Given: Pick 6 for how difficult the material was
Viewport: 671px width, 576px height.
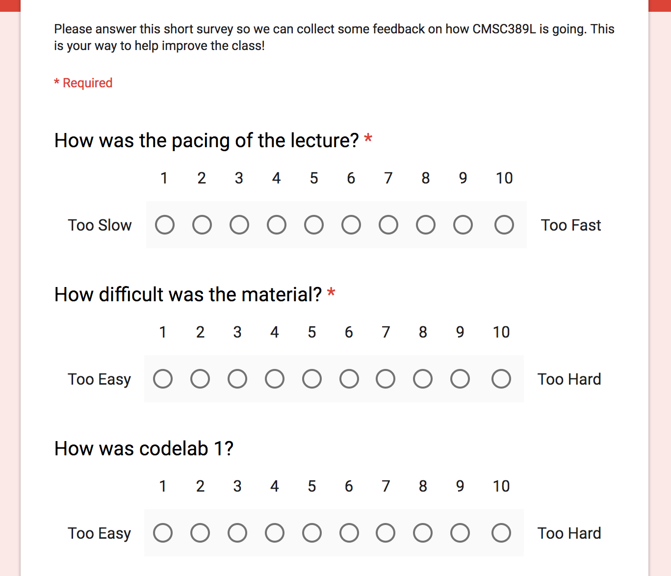Looking at the screenshot, I should [x=349, y=379].
